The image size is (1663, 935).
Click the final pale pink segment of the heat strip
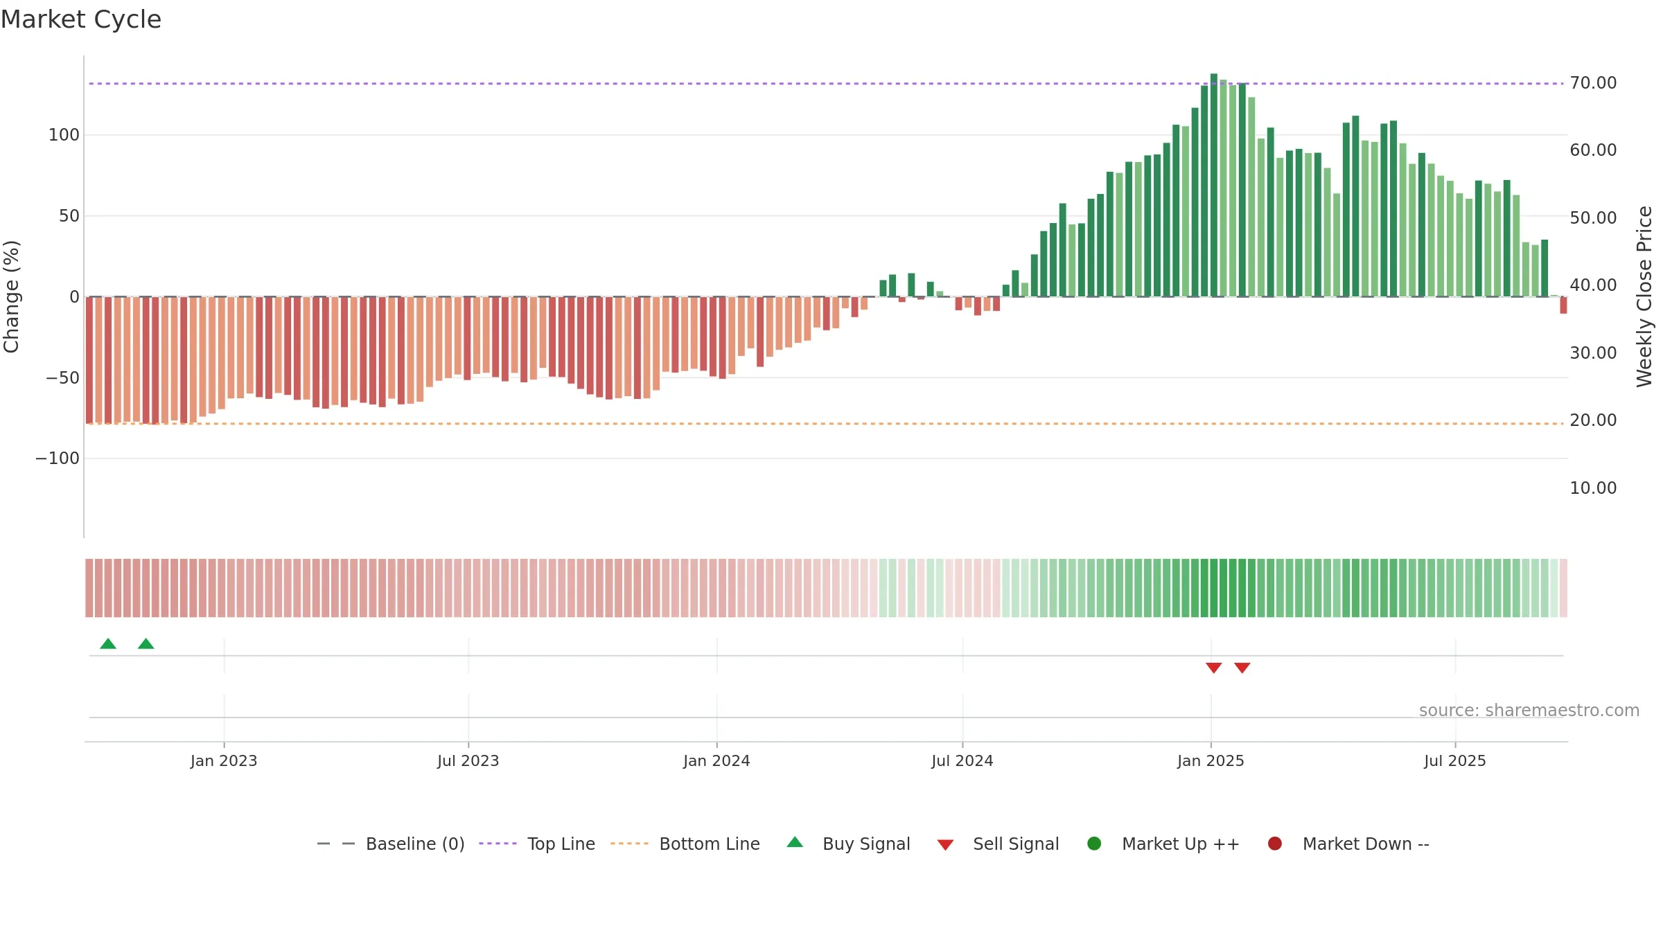pos(1563,588)
